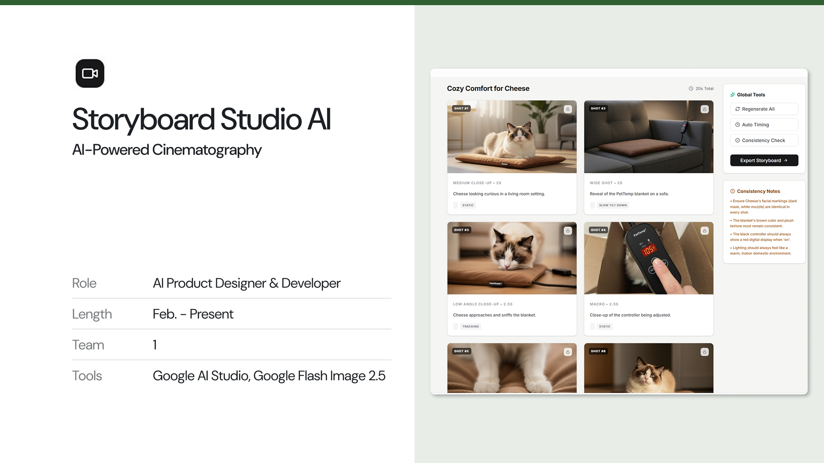
Task: Toggle the lock icon on Shot #3
Action: click(x=568, y=231)
